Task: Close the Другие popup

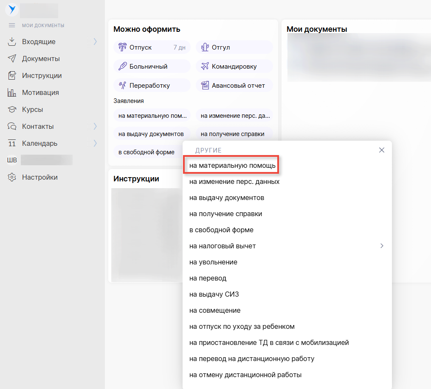Action: pyautogui.click(x=381, y=150)
